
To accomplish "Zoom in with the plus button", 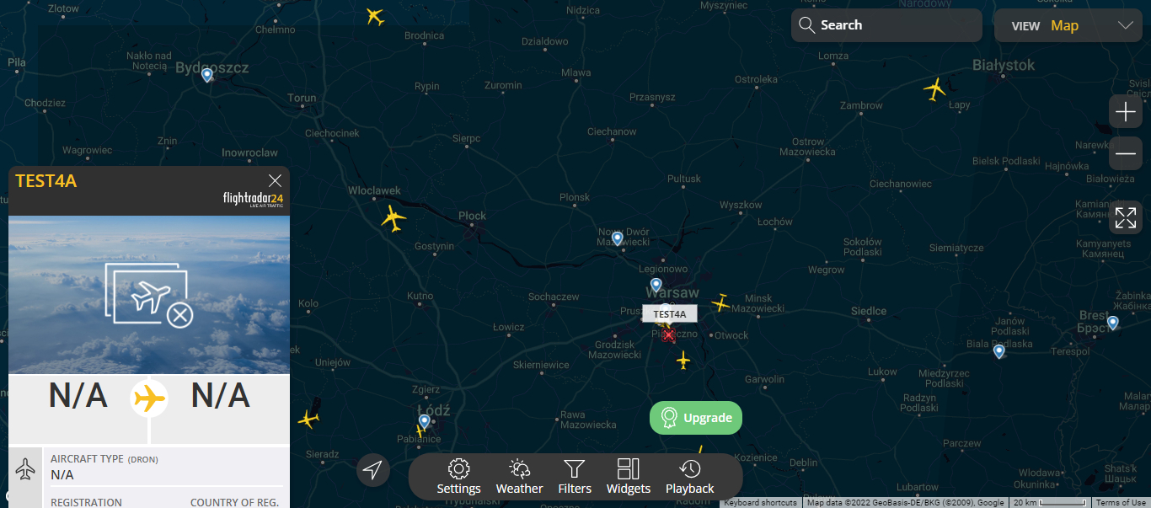I will pos(1126,111).
